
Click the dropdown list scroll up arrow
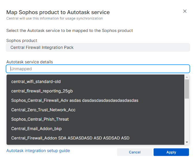tap(187, 77)
